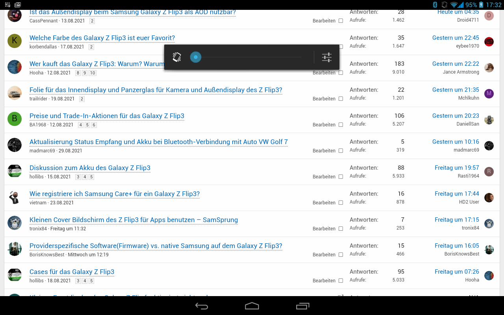The image size is (504, 315).
Task: Open hollibs avatar beside Diskussion zum Akku
Action: [15, 171]
